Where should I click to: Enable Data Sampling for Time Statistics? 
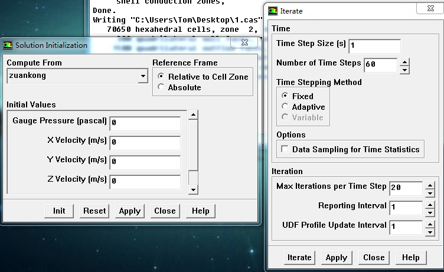(x=286, y=149)
